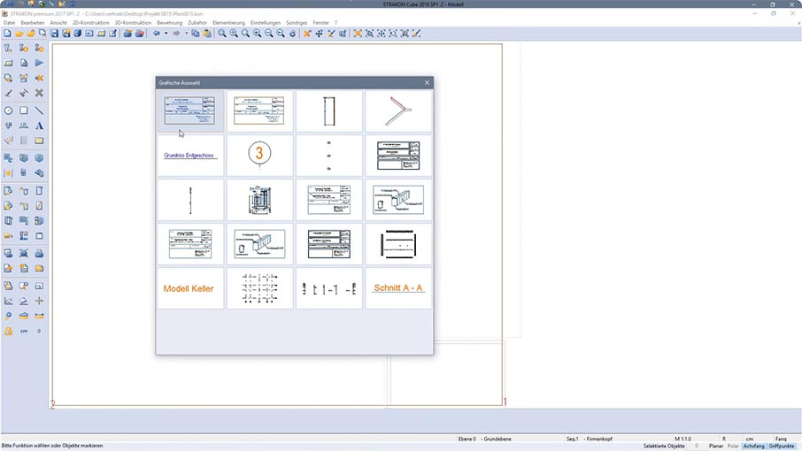Select the rectangle drawing tool
The width and height of the screenshot is (802, 451).
click(24, 111)
